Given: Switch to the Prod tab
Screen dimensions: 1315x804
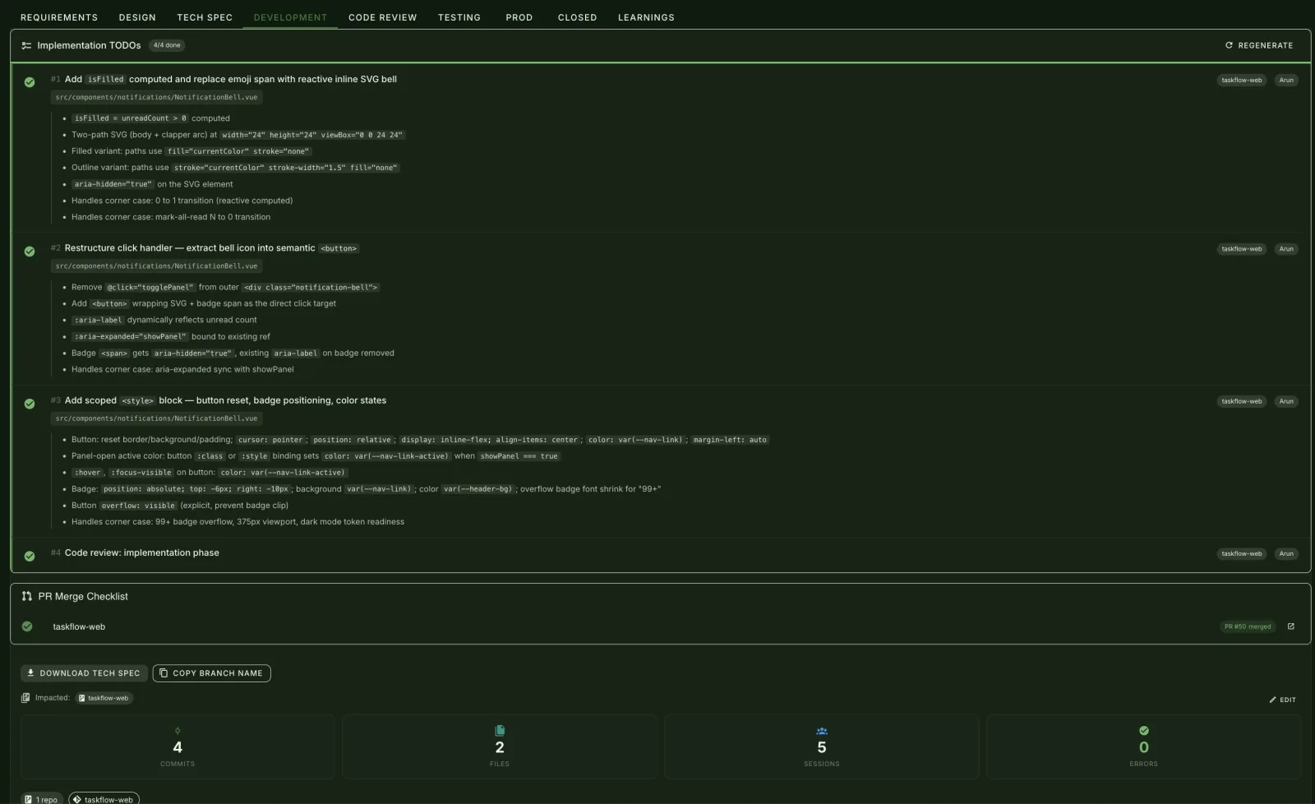Looking at the screenshot, I should coord(519,17).
